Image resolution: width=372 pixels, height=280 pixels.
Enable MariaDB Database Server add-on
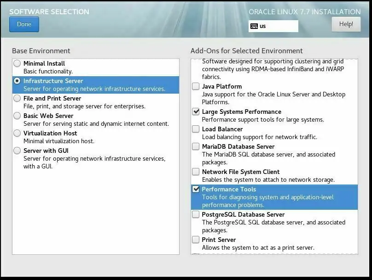coord(196,146)
